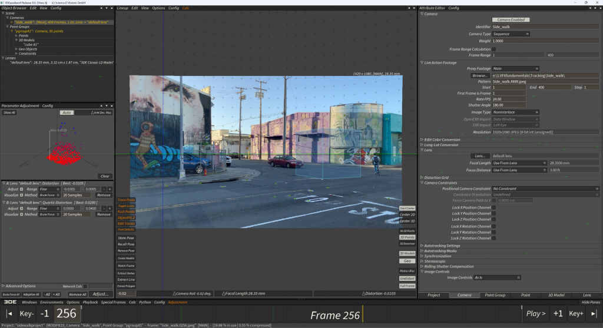This screenshot has height=328, width=603.
Task: Open Image Type Noninterlace dropdown
Action: click(x=515, y=112)
